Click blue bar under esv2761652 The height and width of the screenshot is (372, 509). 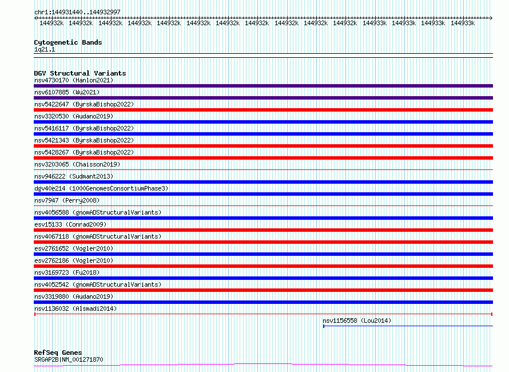tap(263, 254)
